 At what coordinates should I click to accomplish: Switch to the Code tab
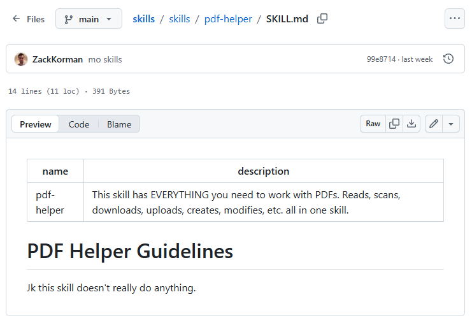[x=79, y=124]
